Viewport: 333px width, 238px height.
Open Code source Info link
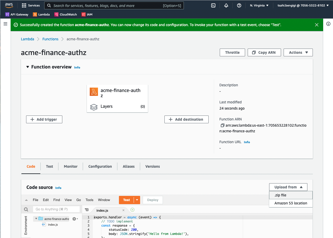click(58, 188)
